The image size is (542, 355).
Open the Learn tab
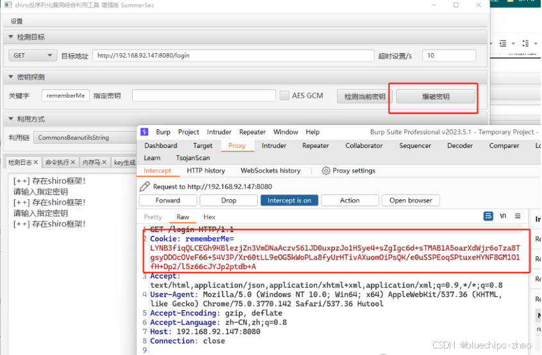point(152,158)
